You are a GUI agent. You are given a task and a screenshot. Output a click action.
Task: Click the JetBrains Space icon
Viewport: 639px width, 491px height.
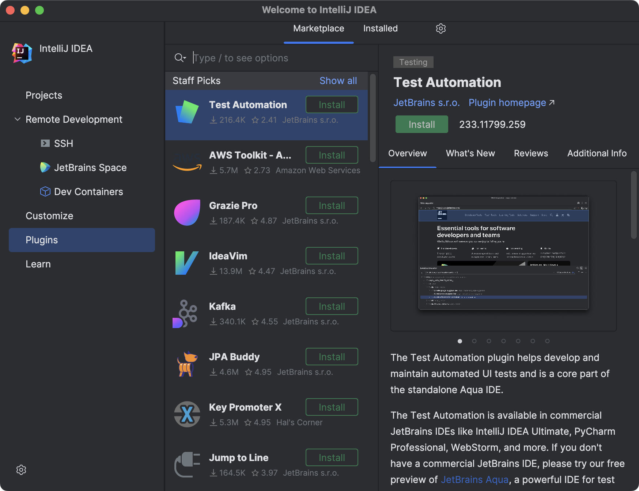(45, 167)
